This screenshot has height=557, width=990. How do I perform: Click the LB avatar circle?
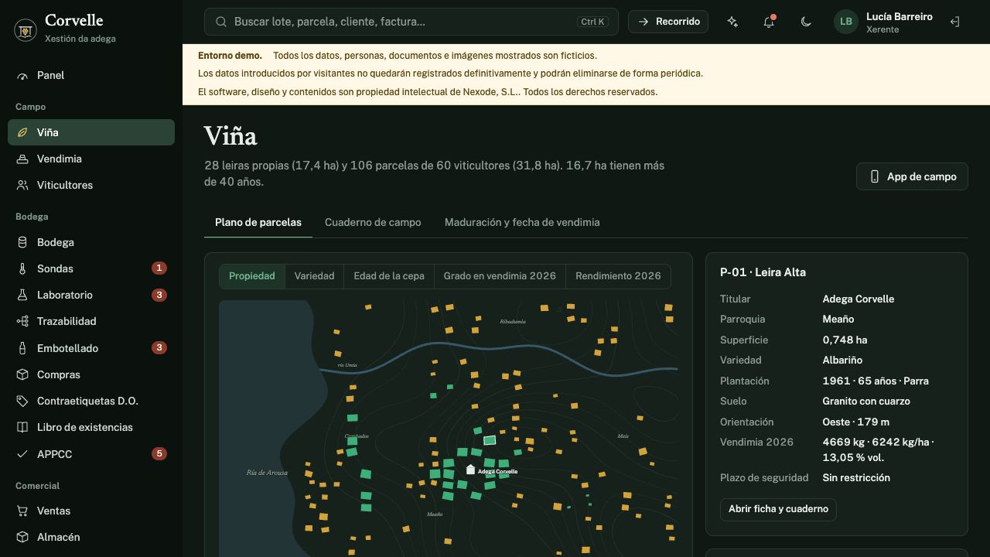tap(846, 22)
